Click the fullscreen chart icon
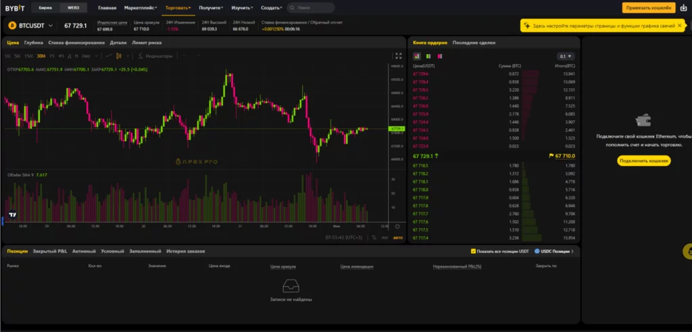 (x=399, y=56)
